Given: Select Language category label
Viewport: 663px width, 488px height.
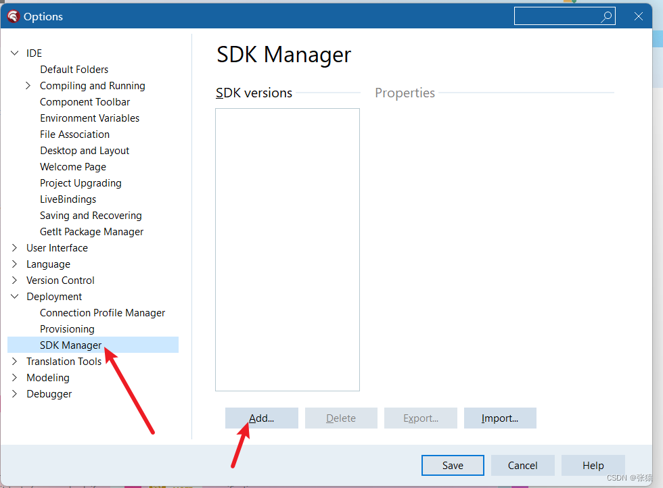Looking at the screenshot, I should (x=48, y=264).
